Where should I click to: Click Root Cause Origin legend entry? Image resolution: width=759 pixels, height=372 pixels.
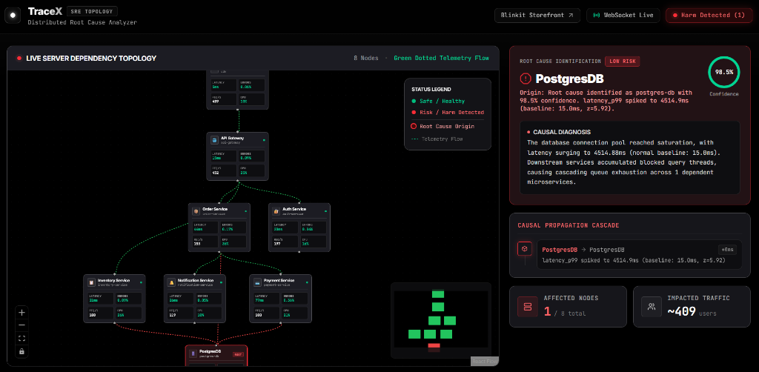(x=443, y=126)
